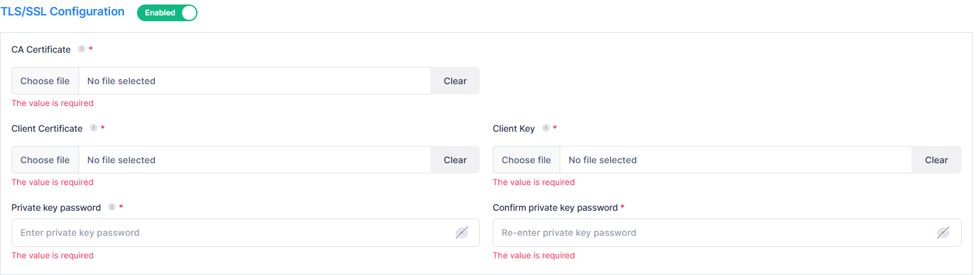
Task: Choose file for CA Certificate
Action: [45, 81]
